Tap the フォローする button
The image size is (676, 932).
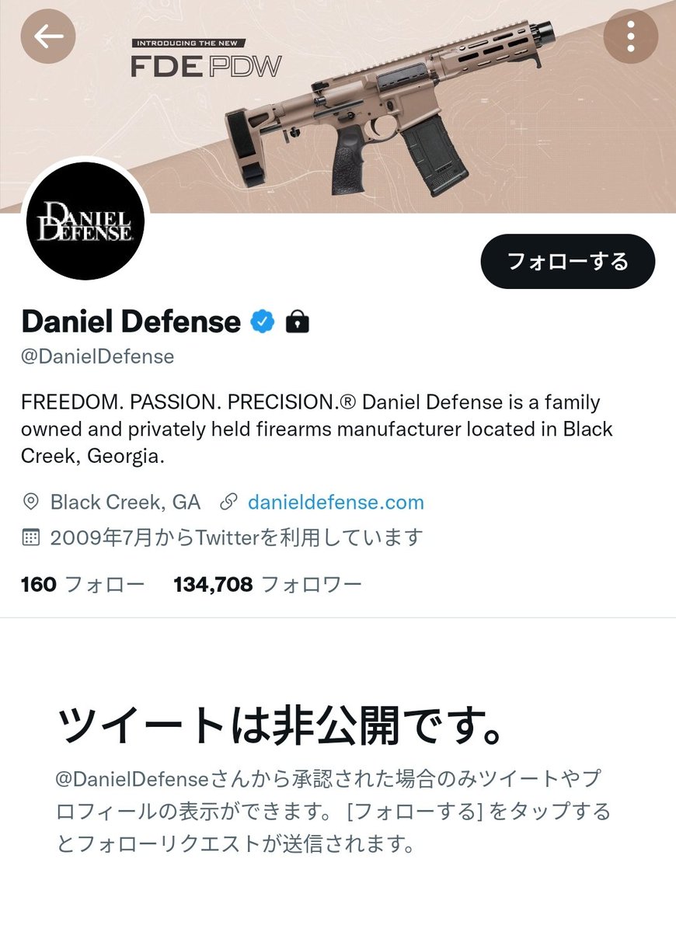[567, 262]
